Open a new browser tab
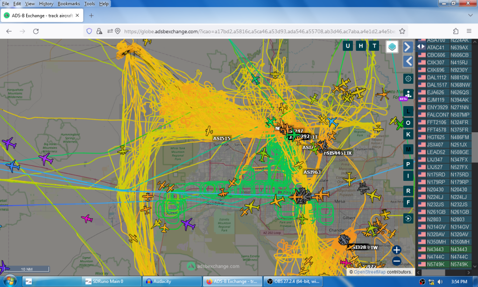 click(91, 15)
